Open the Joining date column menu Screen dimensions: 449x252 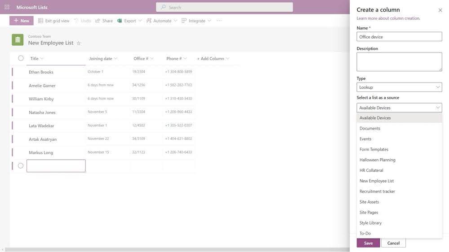[x=103, y=59]
